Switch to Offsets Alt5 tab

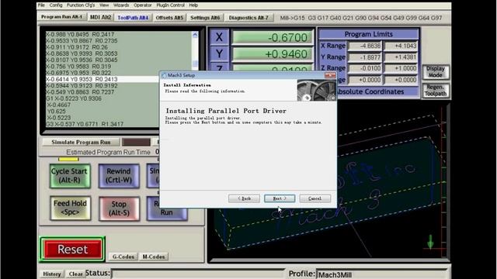click(169, 18)
